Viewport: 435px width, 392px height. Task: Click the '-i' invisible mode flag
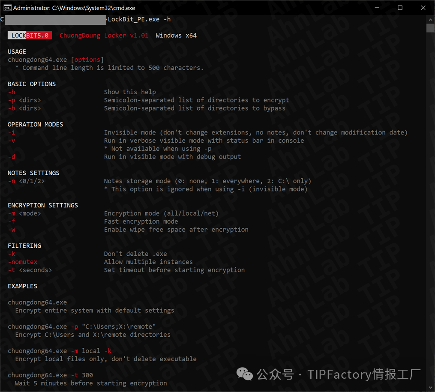pos(12,132)
